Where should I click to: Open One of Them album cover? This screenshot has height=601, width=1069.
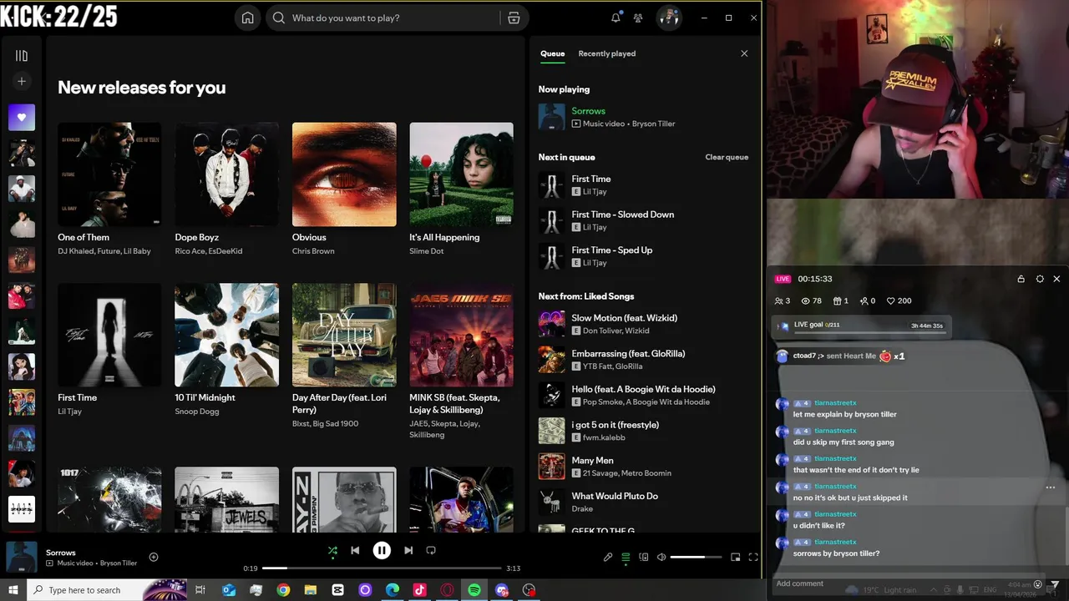click(109, 174)
